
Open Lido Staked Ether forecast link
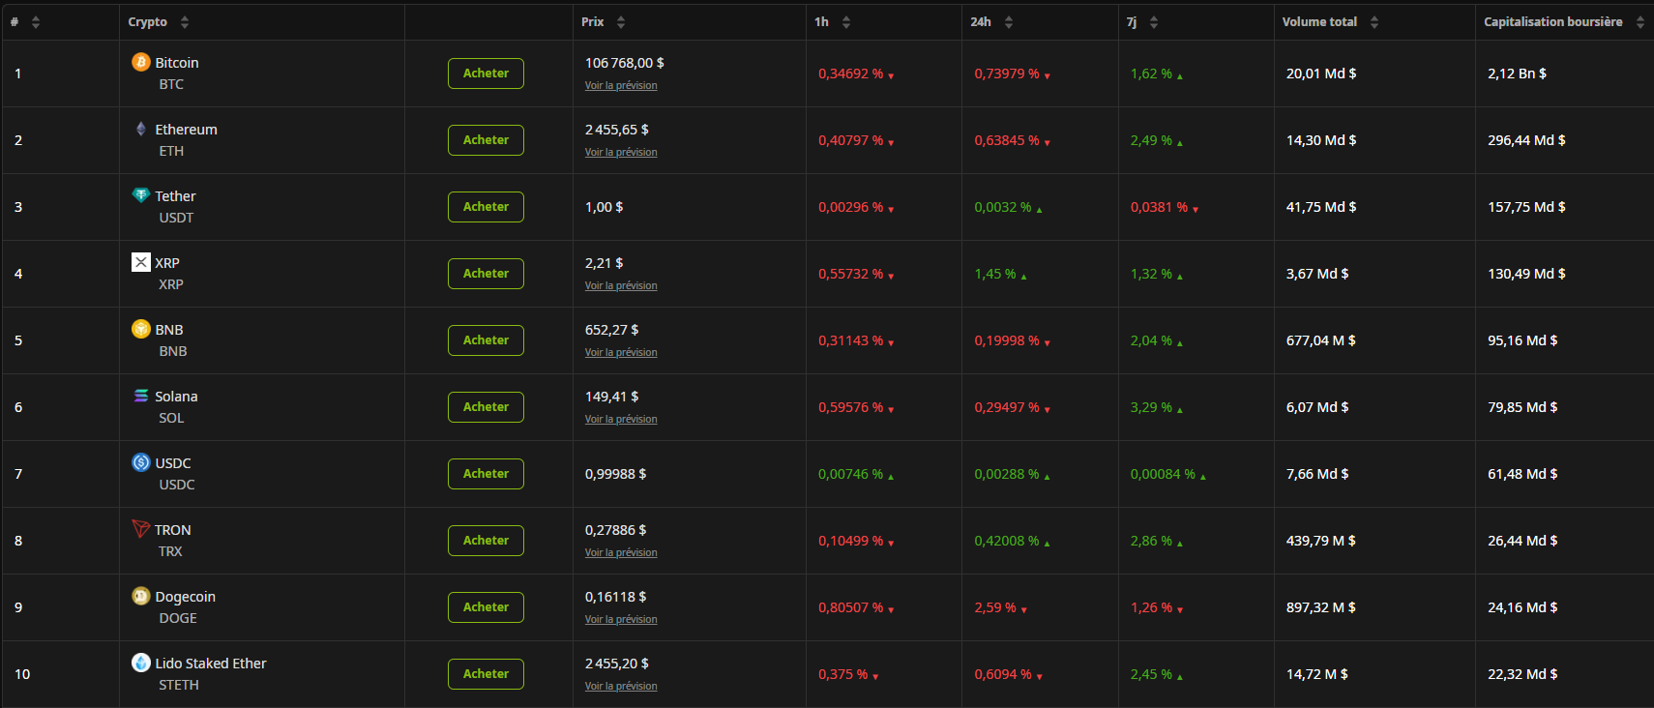pyautogui.click(x=621, y=686)
